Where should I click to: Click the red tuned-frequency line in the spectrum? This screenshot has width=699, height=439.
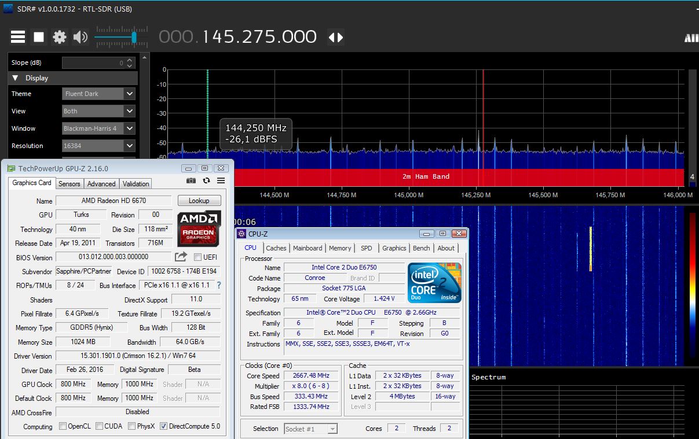pos(483,119)
